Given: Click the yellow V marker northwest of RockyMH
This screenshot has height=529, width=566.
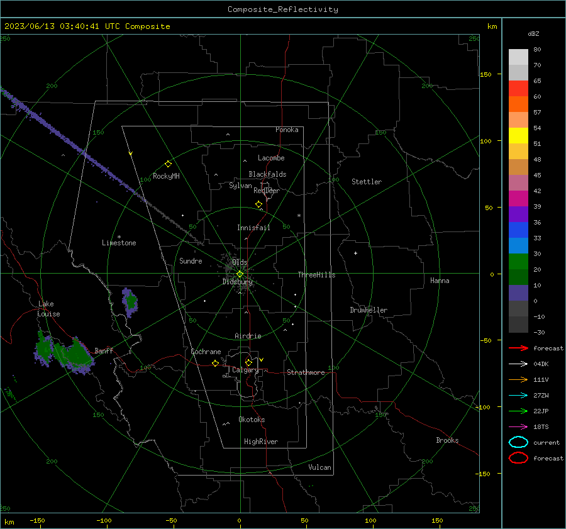Looking at the screenshot, I should coord(131,153).
